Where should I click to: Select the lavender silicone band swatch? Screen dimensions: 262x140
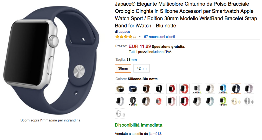[x=249, y=89]
